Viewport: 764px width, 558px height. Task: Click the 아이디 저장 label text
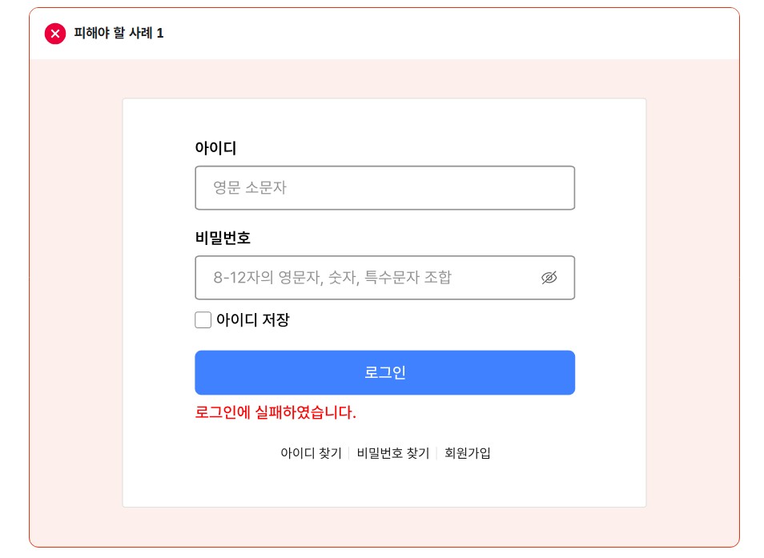pyautogui.click(x=252, y=320)
